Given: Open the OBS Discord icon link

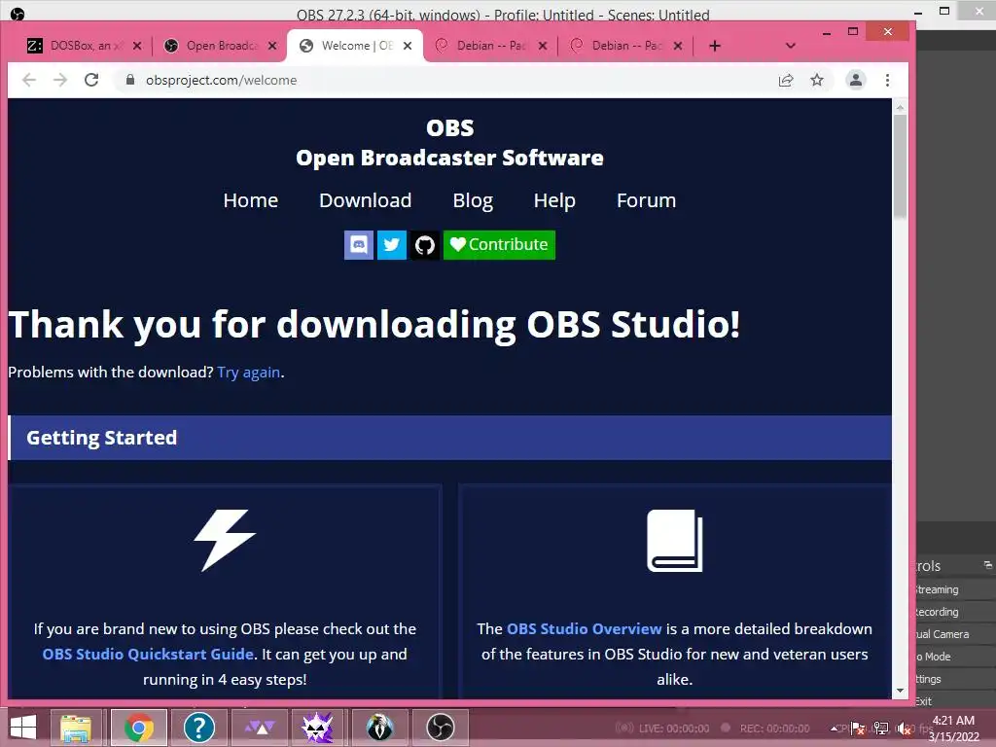Looking at the screenshot, I should (x=359, y=244).
